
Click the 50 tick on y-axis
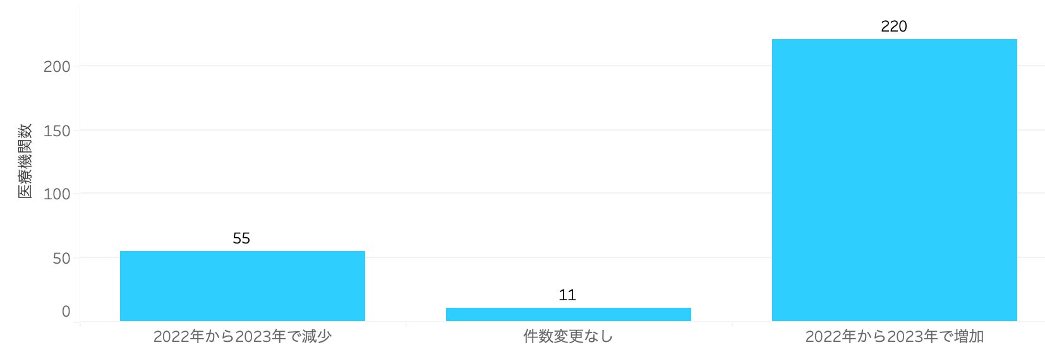coord(61,258)
